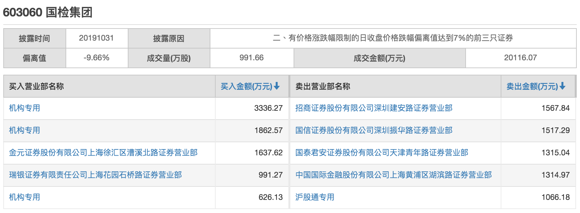Select buy amount 991.27
This screenshot has width=580, height=213.
270,175
